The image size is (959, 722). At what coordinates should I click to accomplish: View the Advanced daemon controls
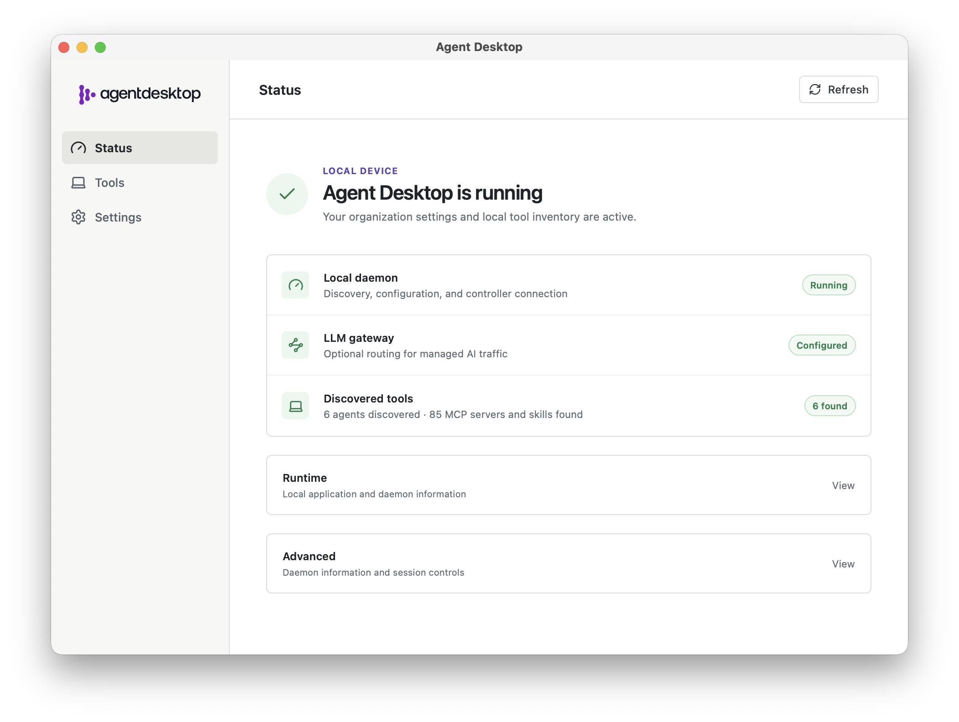843,564
